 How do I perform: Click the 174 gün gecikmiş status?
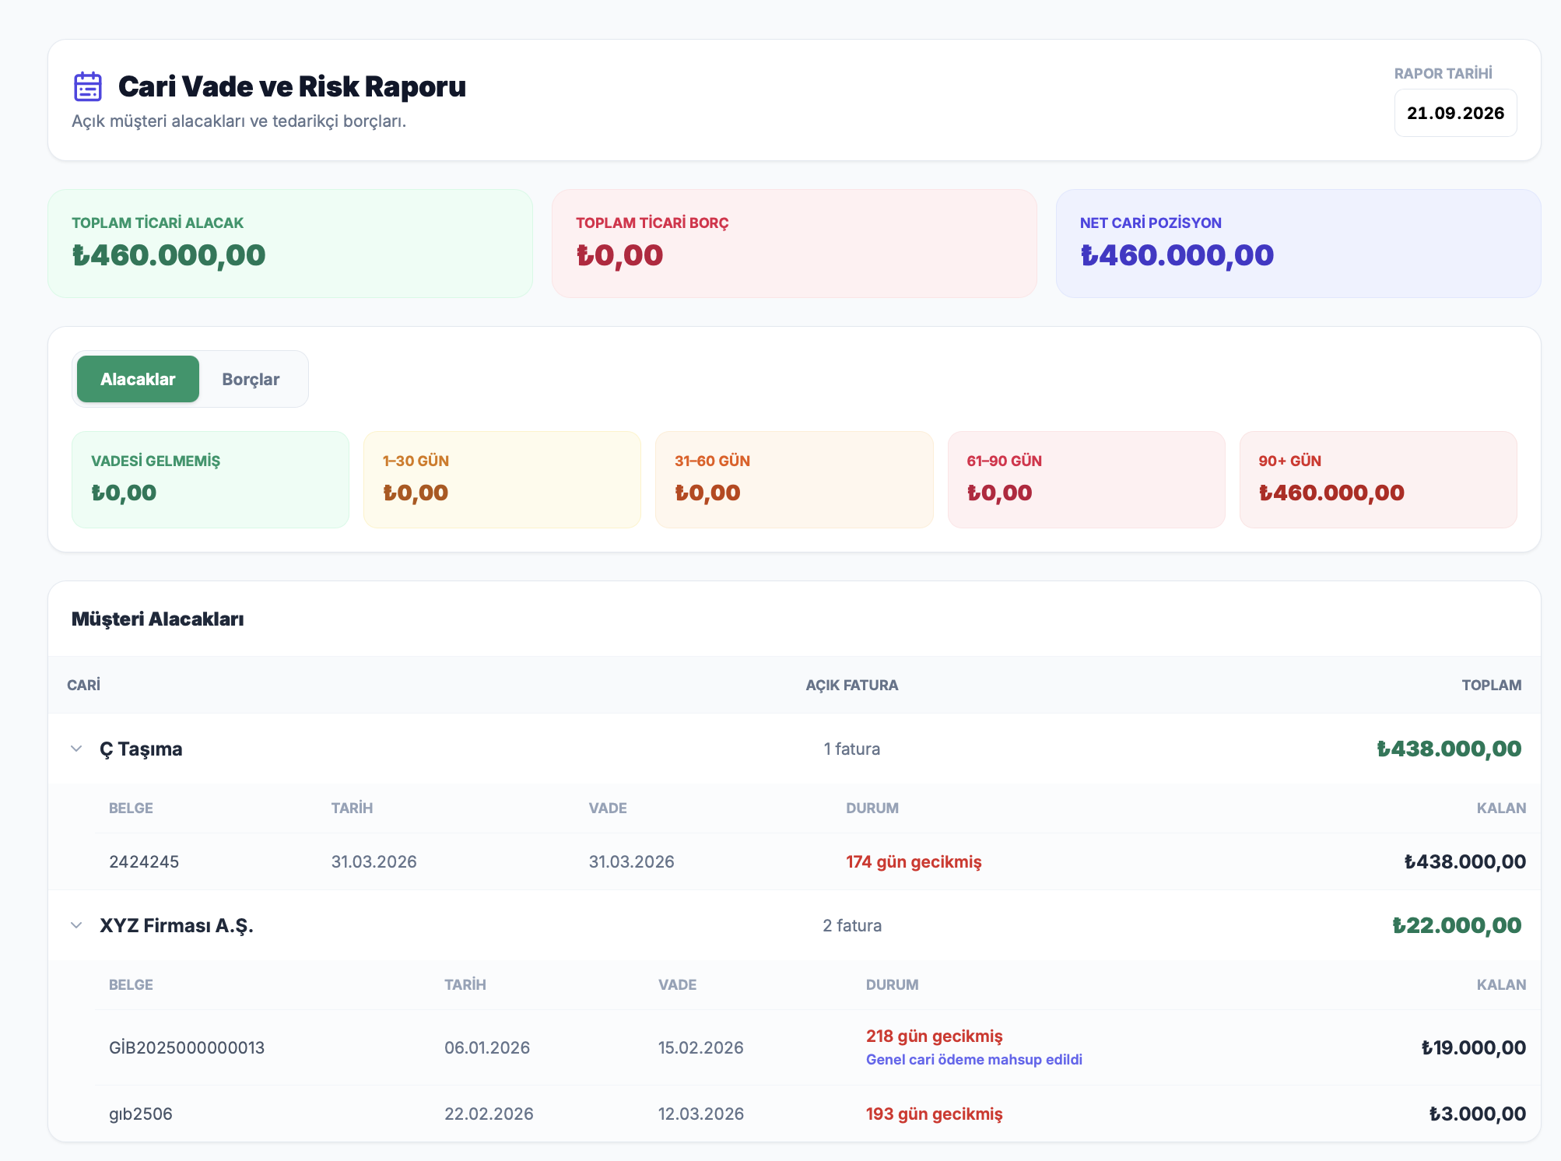(x=914, y=861)
